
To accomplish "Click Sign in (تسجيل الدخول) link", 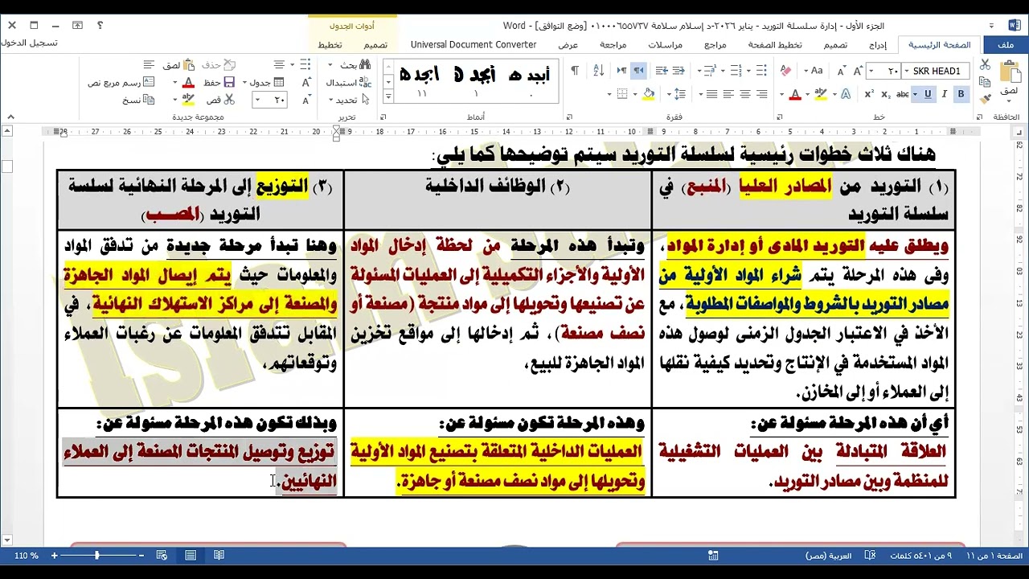I will coord(29,43).
